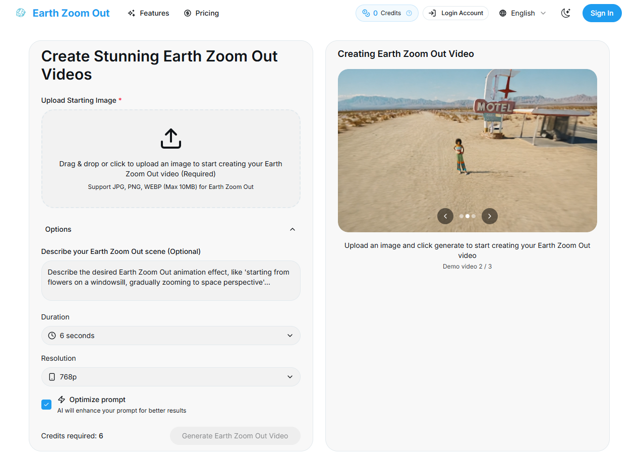Click the lightning bolt icon beside Optimize prompt
This screenshot has width=638, height=461.
click(x=62, y=400)
